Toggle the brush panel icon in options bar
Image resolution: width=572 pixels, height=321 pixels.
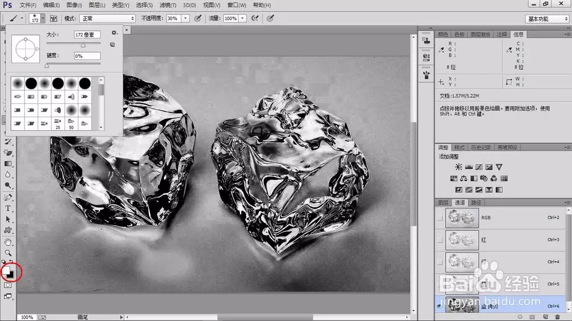pos(54,18)
